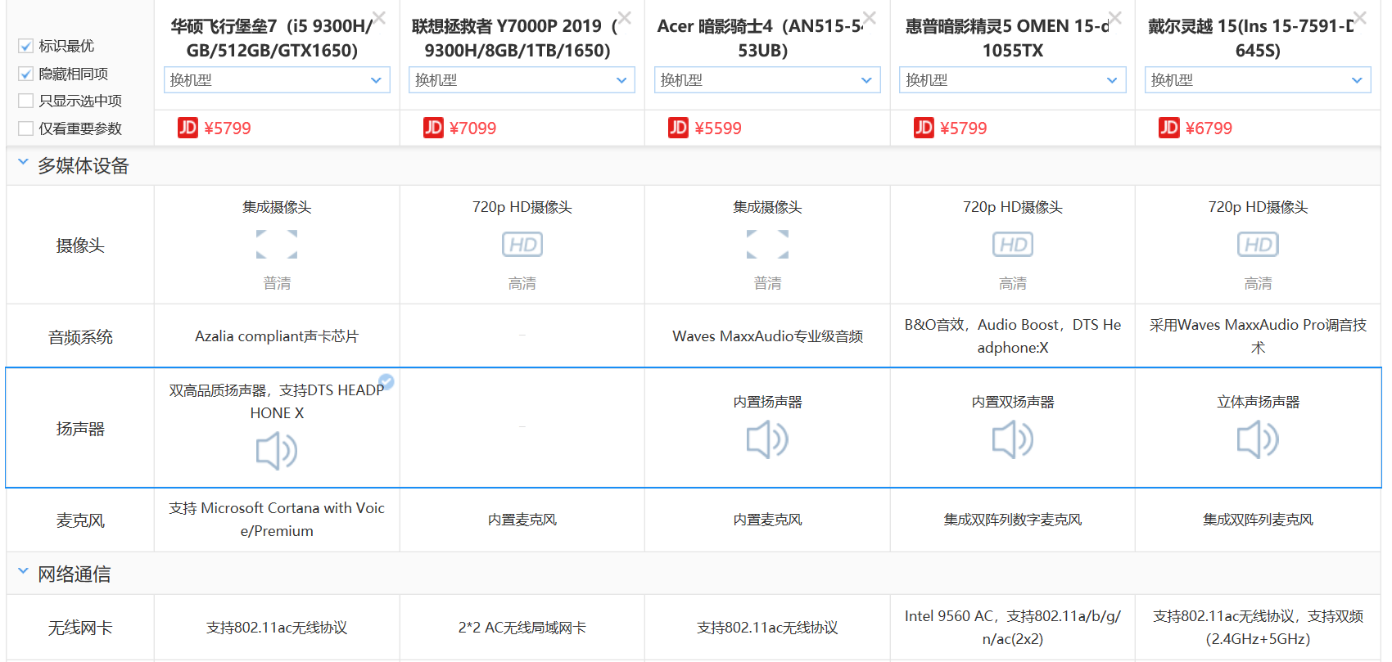Click the HD camera icon for 联想
This screenshot has height=662, width=1392.
522,245
